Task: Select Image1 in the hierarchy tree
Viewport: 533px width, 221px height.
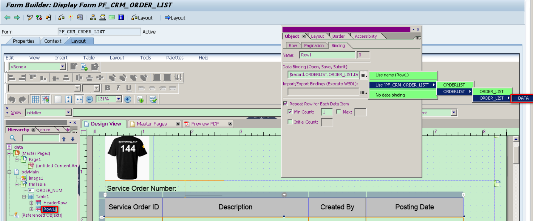Action: (36, 178)
